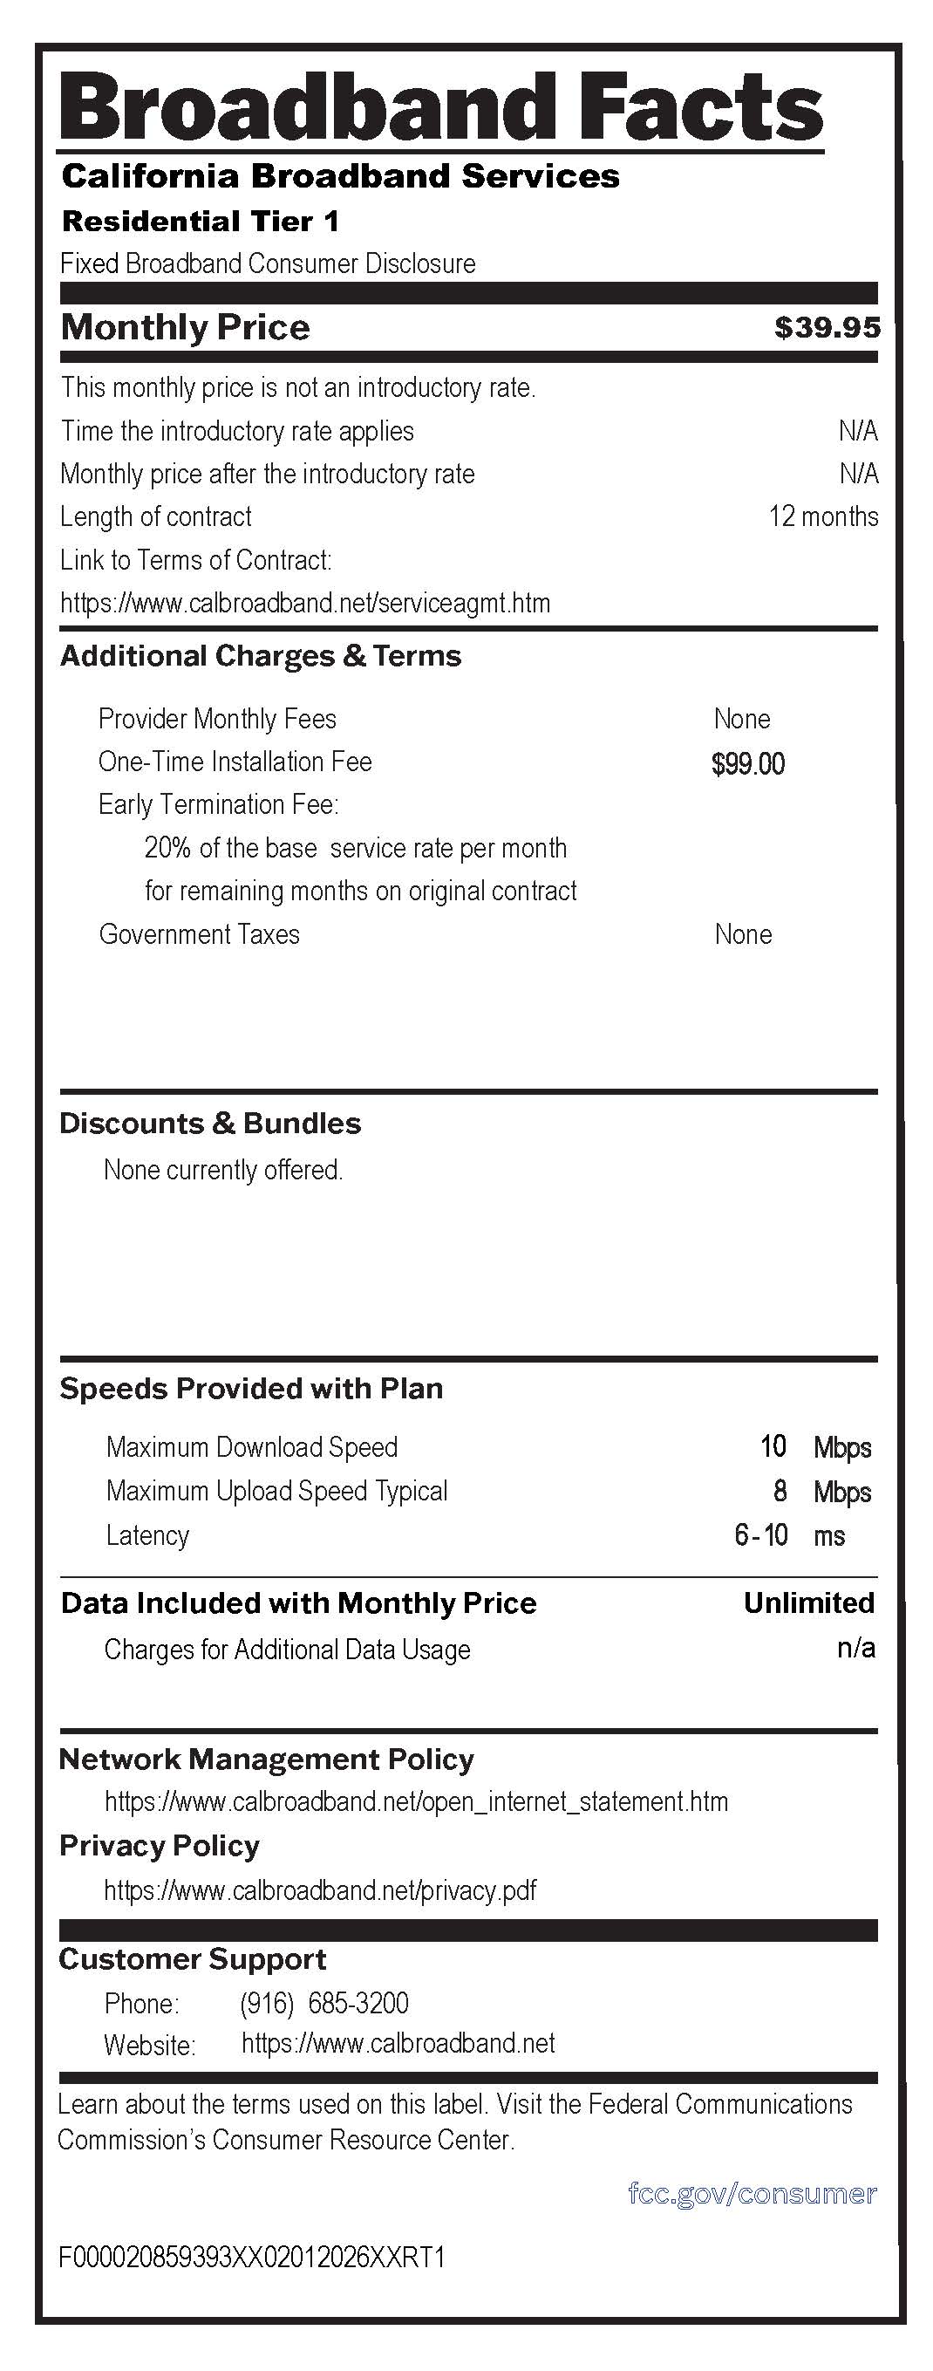Select the $99.00 installation fee amount
933x2371 pixels.
[747, 764]
